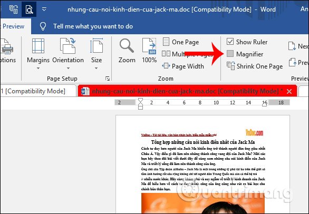Switch to the first Compatibility Mode document tab
Image resolution: width=309 pixels, height=214 pixels.
[38, 91]
